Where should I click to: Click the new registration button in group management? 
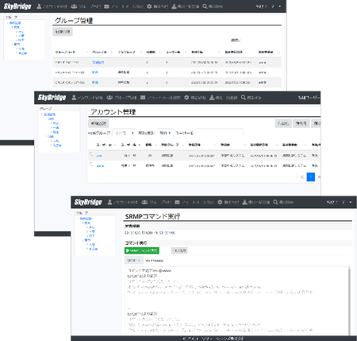pos(63,32)
